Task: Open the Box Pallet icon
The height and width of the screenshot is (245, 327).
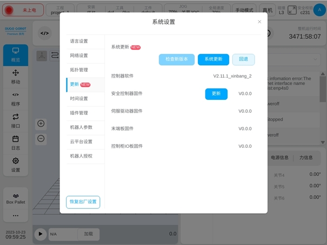Action: [x=16, y=198]
